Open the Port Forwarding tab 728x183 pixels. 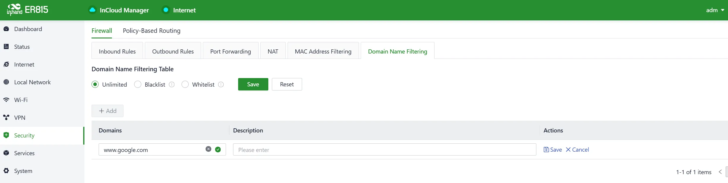point(230,51)
